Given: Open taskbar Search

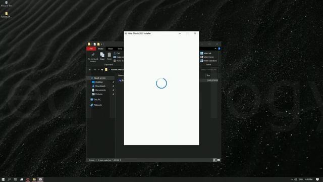Looking at the screenshot, I should click(x=9, y=179).
